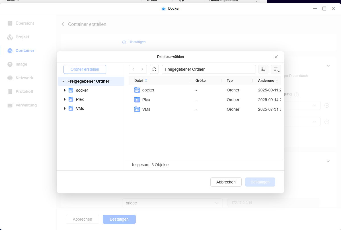Sort by Datei column header
This screenshot has height=230, width=341.
click(x=139, y=81)
